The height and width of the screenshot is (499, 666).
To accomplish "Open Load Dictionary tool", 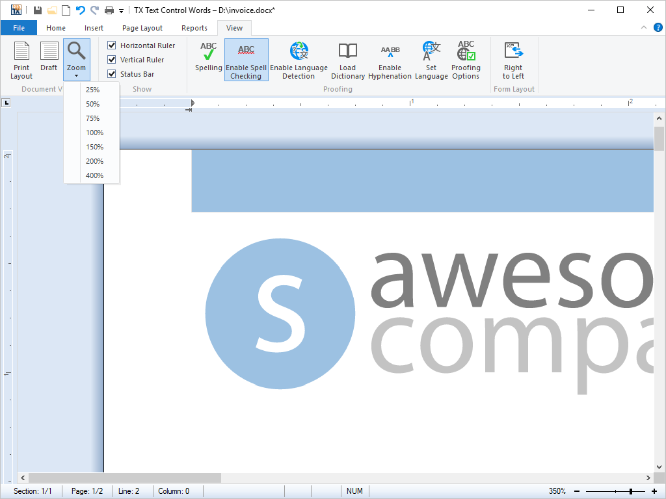I will pyautogui.click(x=347, y=59).
